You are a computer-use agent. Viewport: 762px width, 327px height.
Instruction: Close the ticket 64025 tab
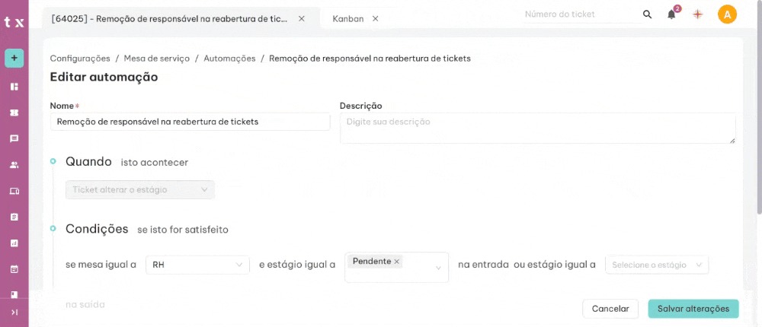point(302,18)
